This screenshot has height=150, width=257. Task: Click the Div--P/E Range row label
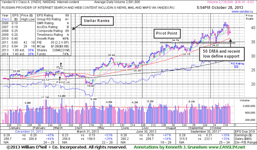coord(245,142)
